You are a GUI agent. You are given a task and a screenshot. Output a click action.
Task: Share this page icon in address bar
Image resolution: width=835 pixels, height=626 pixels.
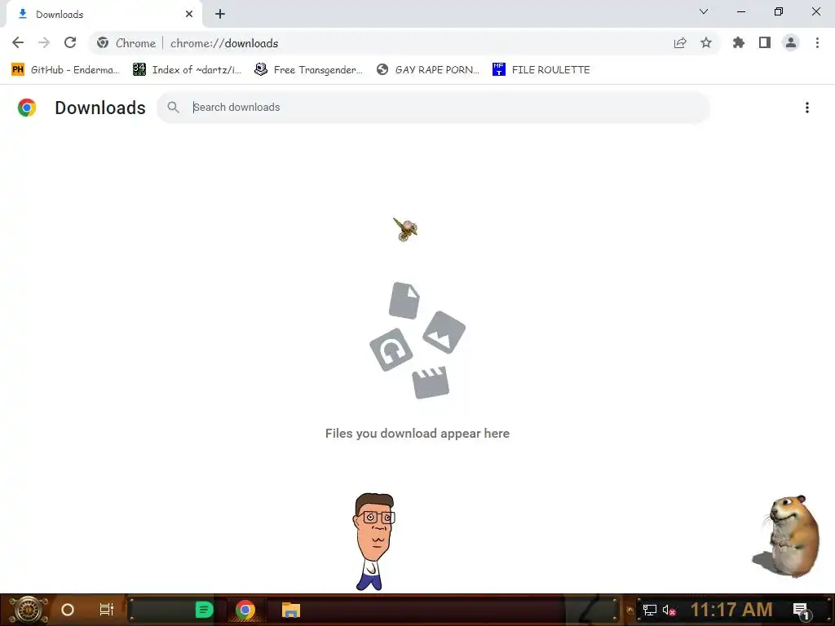coord(680,43)
